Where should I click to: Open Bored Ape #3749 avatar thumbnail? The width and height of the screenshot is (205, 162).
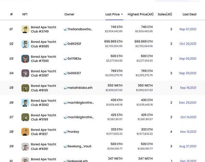pyautogui.click(x=25, y=29)
